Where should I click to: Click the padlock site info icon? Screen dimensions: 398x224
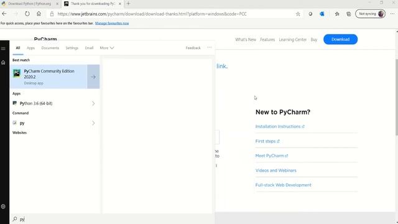pyautogui.click(x=52, y=14)
